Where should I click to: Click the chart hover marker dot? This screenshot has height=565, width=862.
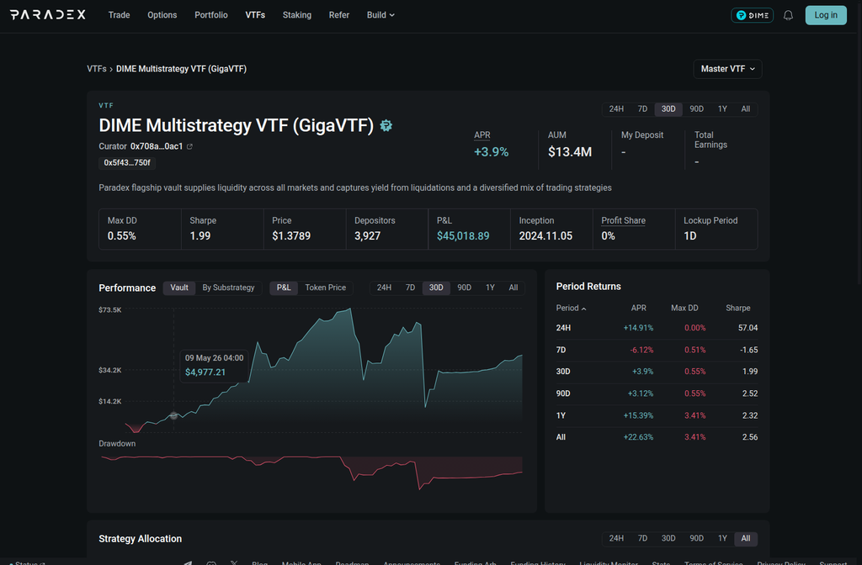click(x=173, y=415)
